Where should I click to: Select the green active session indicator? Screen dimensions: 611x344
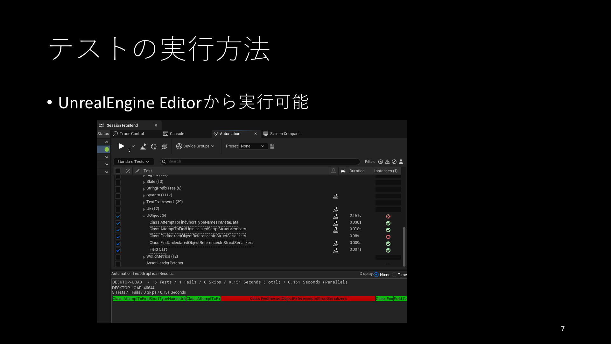(107, 149)
